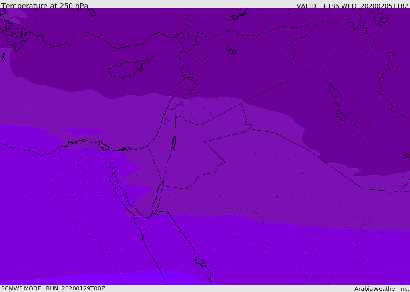410x292 pixels.
Task: Click the Gulf of Aqaba inlet
Action: click(157, 198)
